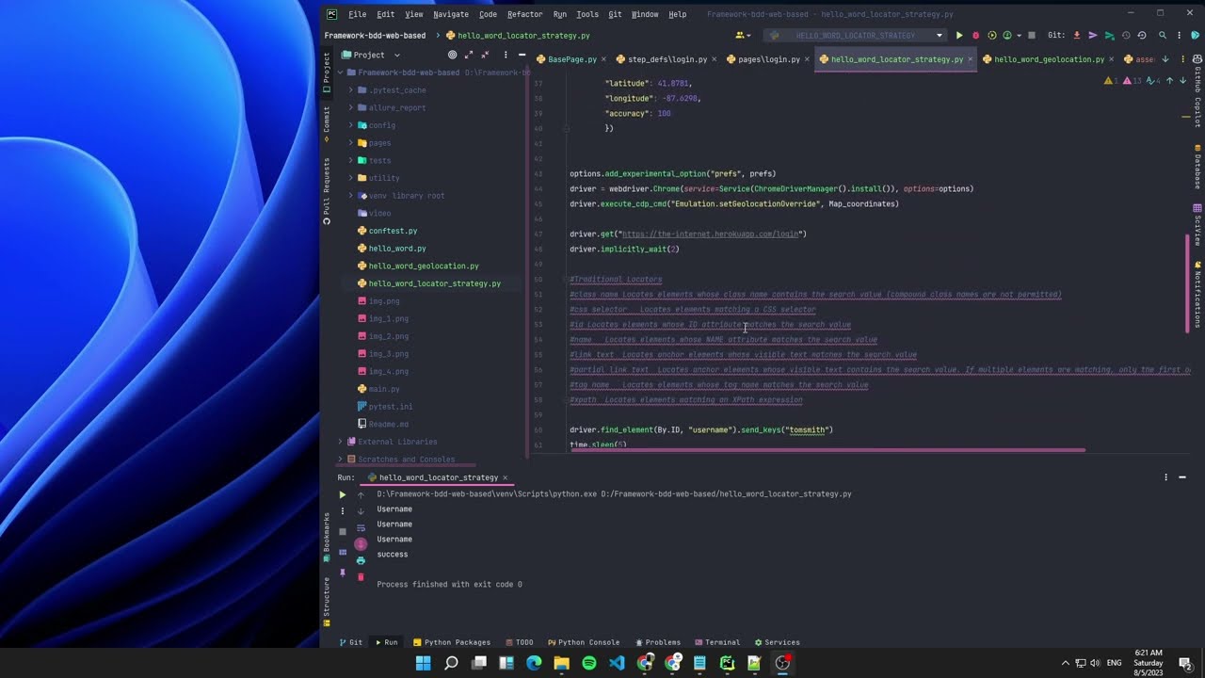Open the File menu

(357, 14)
